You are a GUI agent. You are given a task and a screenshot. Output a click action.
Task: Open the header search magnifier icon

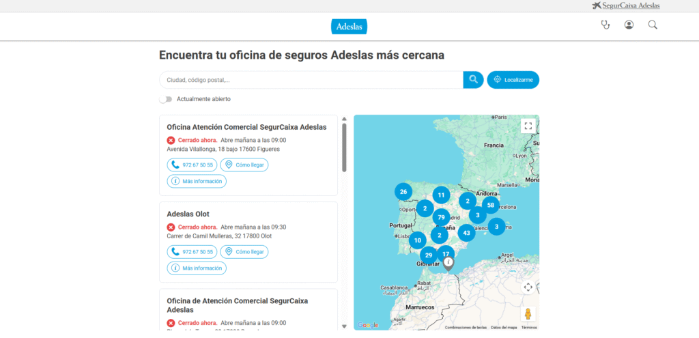click(653, 25)
